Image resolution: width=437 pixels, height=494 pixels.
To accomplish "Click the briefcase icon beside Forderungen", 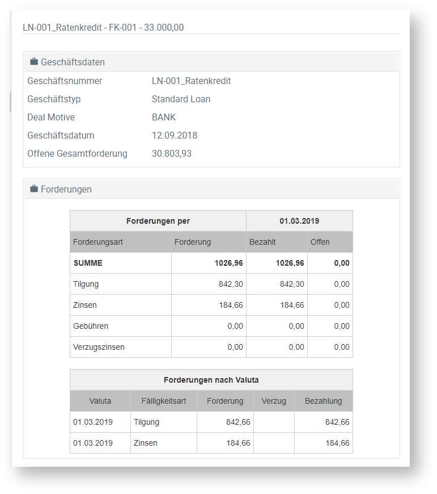I will tap(34, 189).
